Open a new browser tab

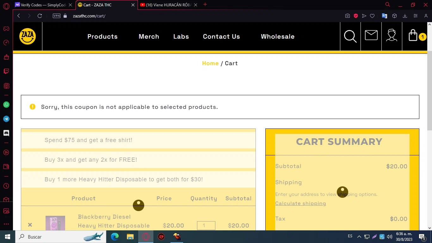click(205, 4)
